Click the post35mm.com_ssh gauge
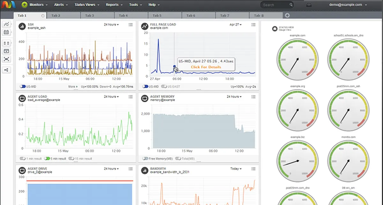383x205 pixels. [x=348, y=110]
